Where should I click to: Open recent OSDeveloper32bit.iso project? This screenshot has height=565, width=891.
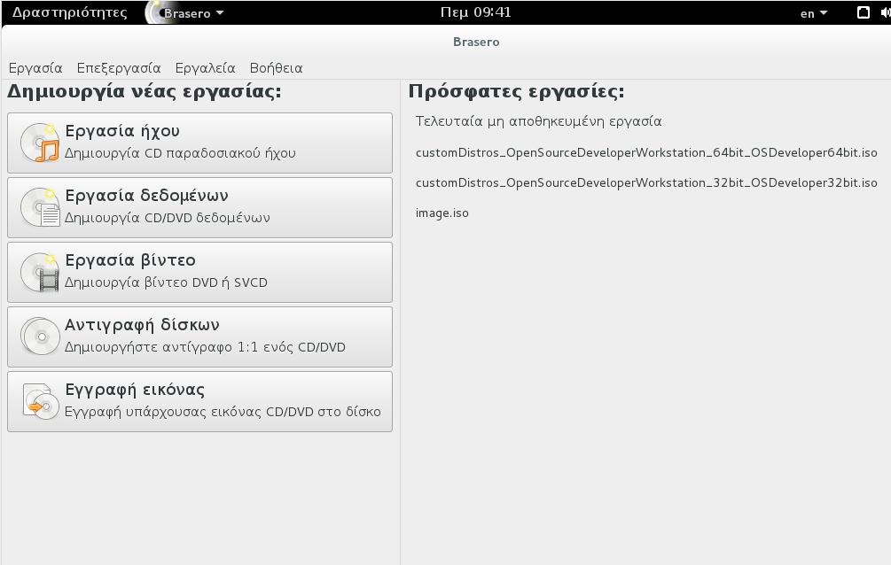click(x=646, y=182)
